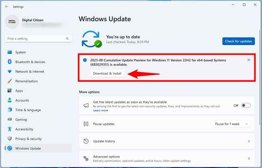
Task: Select the Bluetooth & devices icon
Action: click(x=10, y=62)
